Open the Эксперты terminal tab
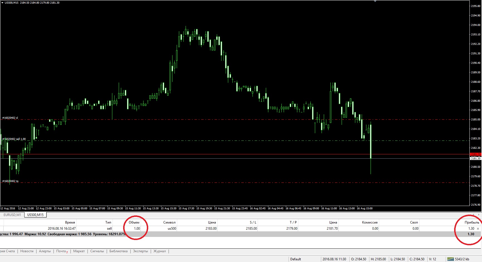The width and height of the screenshot is (482, 262). point(140,251)
